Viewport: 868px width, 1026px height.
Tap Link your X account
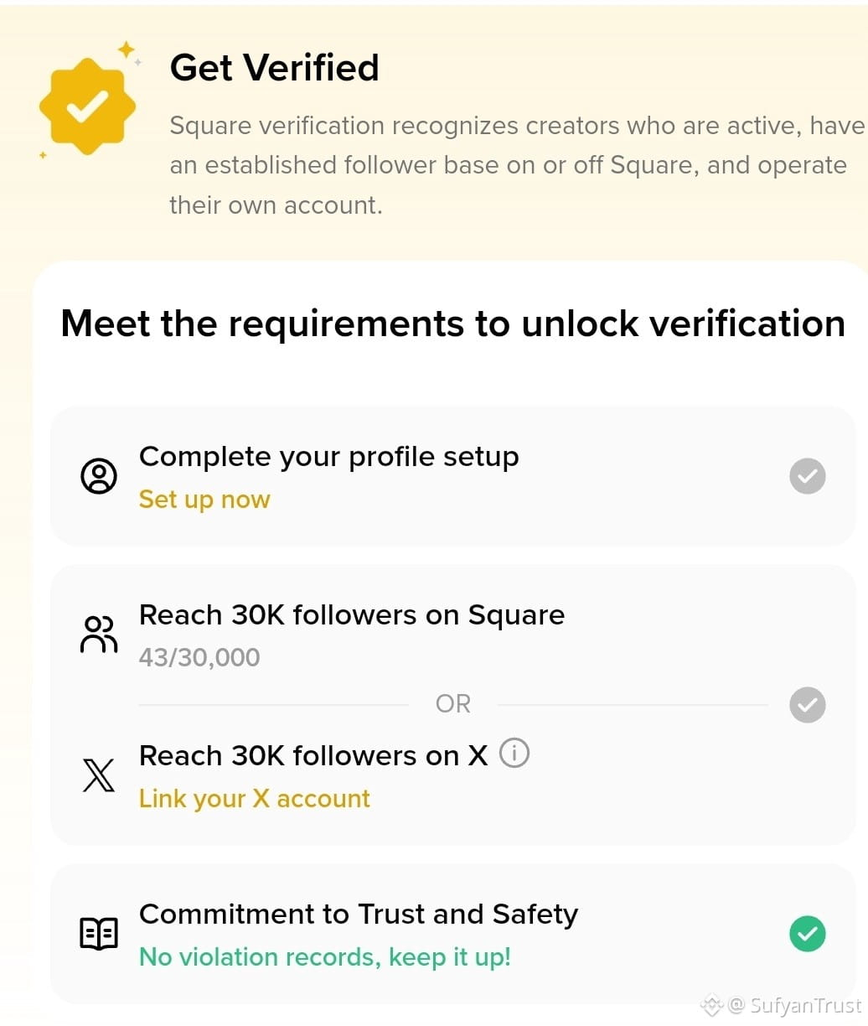[255, 799]
